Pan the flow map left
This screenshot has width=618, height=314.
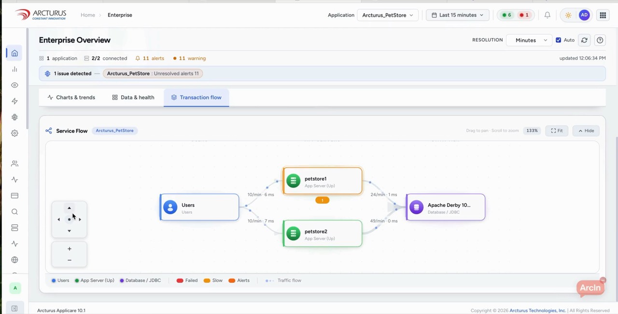(58, 219)
